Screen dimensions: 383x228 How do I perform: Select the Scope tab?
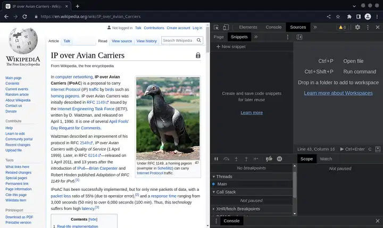tap(306, 159)
